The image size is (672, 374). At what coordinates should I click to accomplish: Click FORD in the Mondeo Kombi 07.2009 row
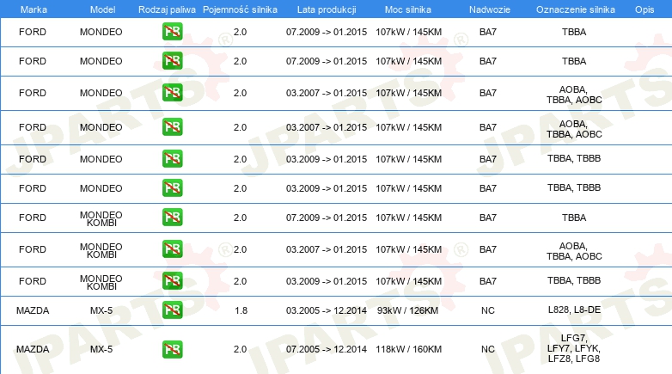(x=33, y=218)
